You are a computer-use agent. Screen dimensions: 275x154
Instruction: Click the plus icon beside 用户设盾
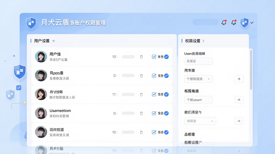coord(53,41)
